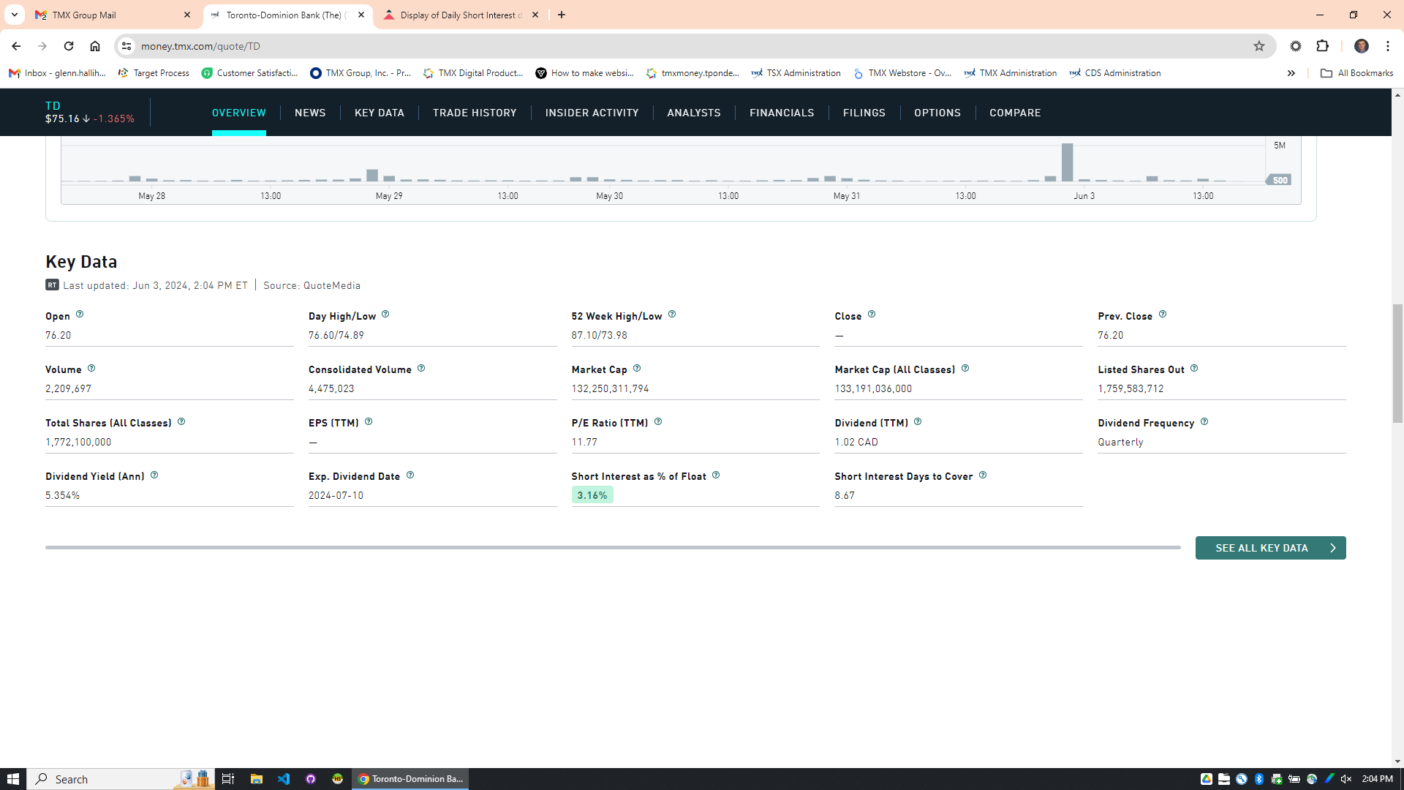Click the horizontal scroll bar below Key Data
The height and width of the screenshot is (790, 1404).
(613, 547)
